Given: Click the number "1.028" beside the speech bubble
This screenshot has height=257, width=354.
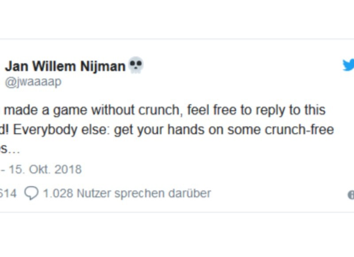Looking at the screenshot, I should pyautogui.click(x=58, y=193).
